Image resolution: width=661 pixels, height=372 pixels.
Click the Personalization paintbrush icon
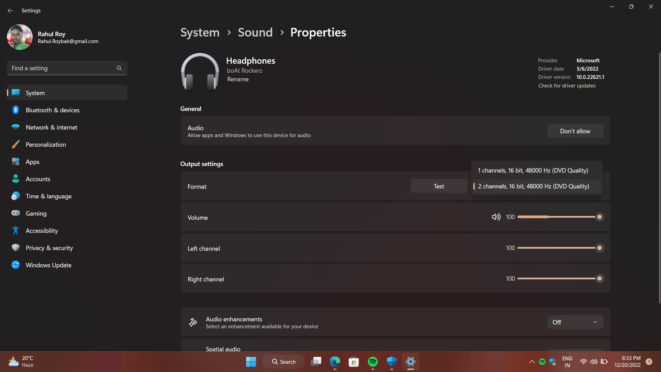click(x=16, y=144)
